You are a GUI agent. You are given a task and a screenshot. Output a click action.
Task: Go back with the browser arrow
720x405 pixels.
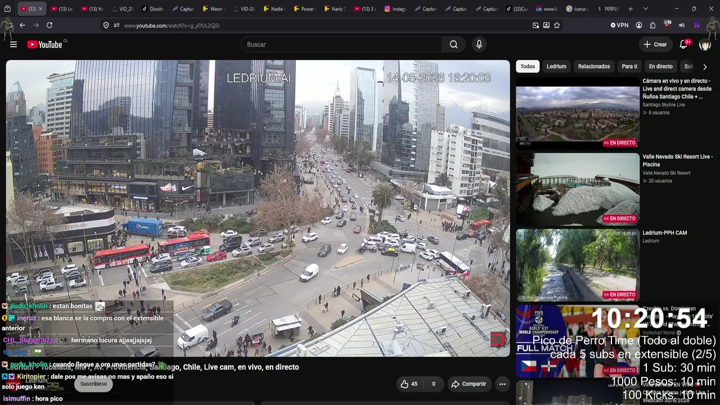point(22,25)
